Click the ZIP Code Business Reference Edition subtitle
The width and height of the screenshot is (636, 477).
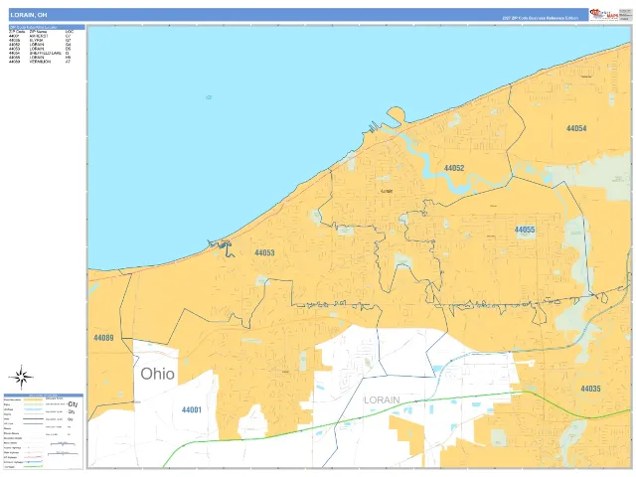(x=541, y=18)
